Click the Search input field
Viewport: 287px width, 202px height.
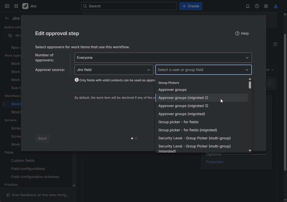click(x=129, y=6)
